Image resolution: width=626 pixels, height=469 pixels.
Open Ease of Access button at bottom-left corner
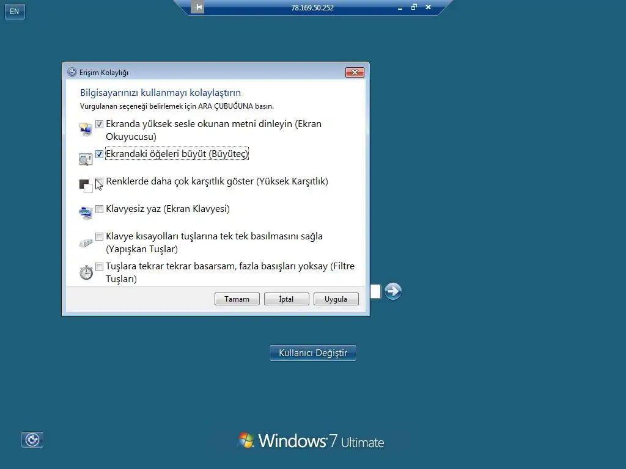point(32,440)
